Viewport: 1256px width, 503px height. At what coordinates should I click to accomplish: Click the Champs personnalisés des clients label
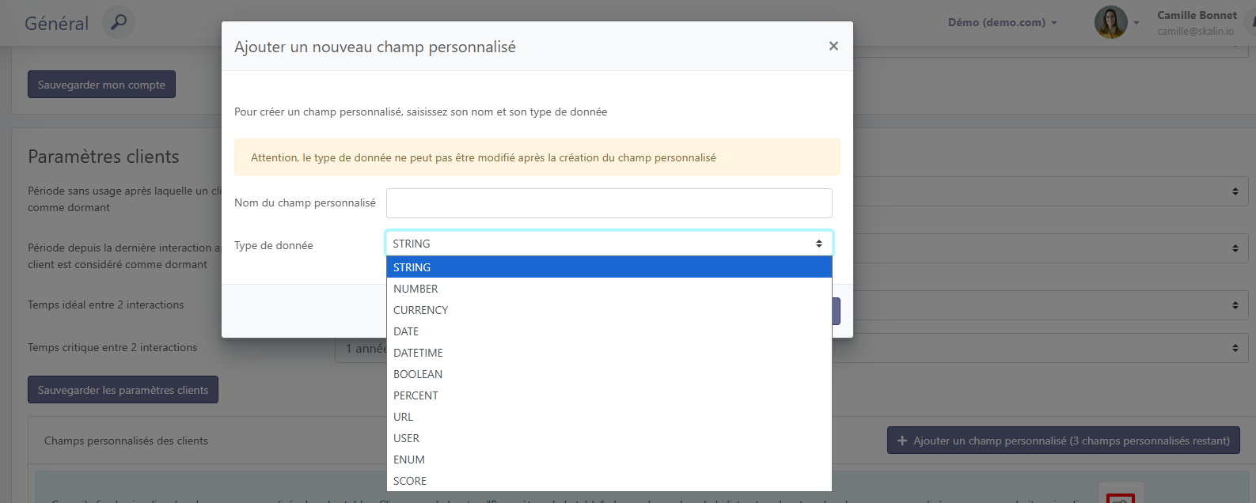tap(126, 441)
